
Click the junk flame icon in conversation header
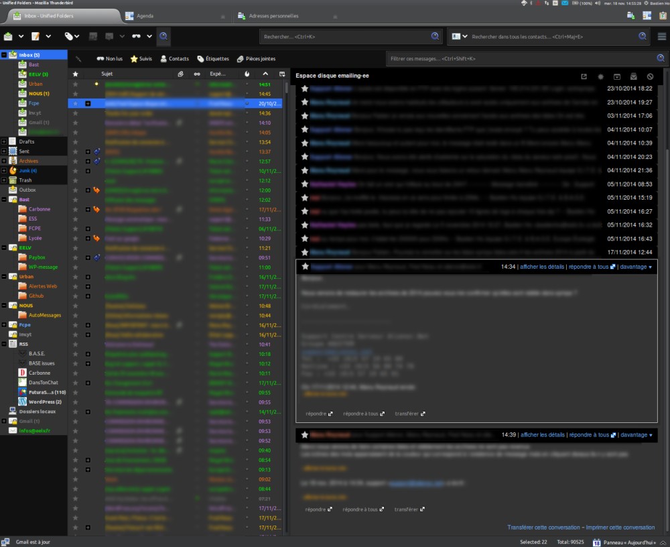pos(600,76)
